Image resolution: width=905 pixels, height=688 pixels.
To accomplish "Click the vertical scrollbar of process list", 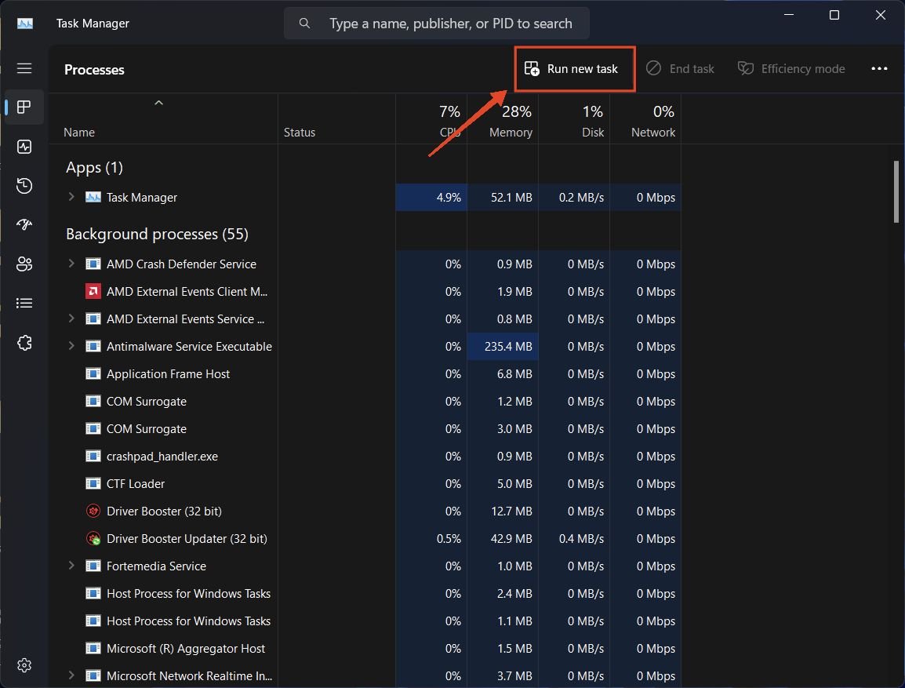I will coord(896,192).
